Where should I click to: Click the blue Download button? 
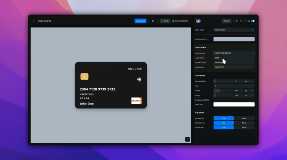[x=140, y=21]
